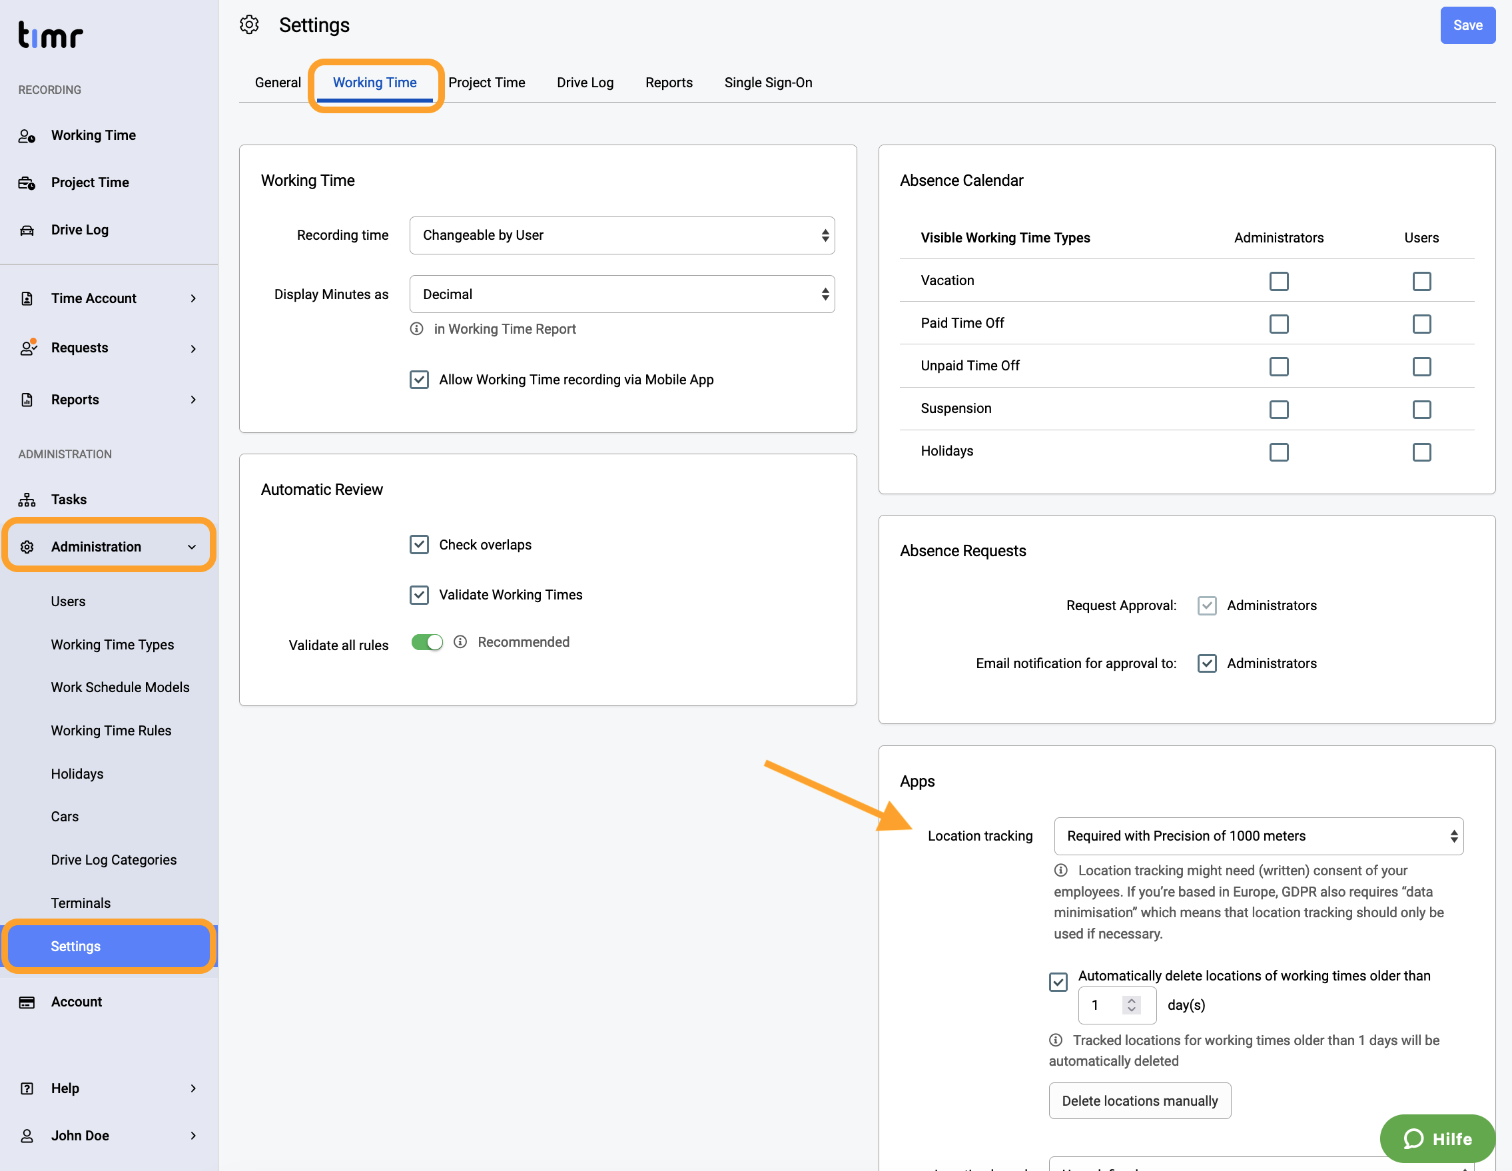1512x1171 pixels.
Task: Click the Settings gear icon in header
Action: click(249, 25)
